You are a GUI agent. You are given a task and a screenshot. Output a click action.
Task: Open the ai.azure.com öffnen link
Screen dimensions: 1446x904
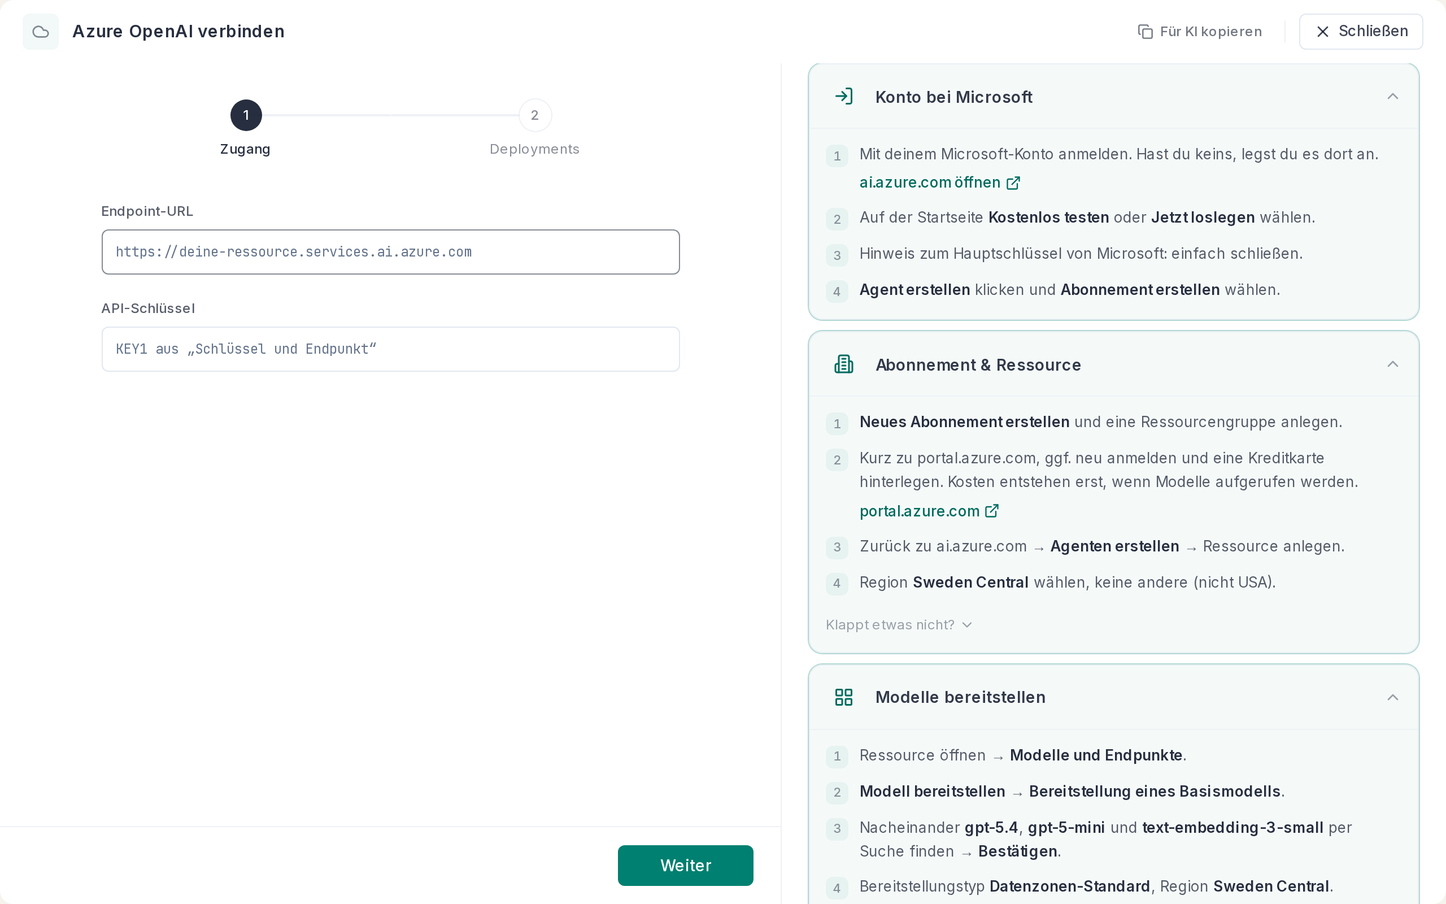[x=939, y=182]
